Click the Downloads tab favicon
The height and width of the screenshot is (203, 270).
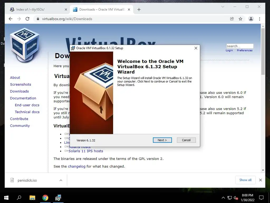point(75,10)
